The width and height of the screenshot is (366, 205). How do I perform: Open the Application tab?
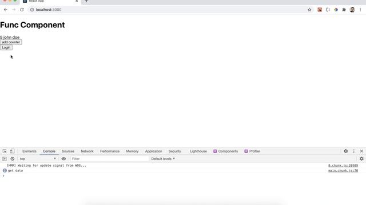[154, 151]
